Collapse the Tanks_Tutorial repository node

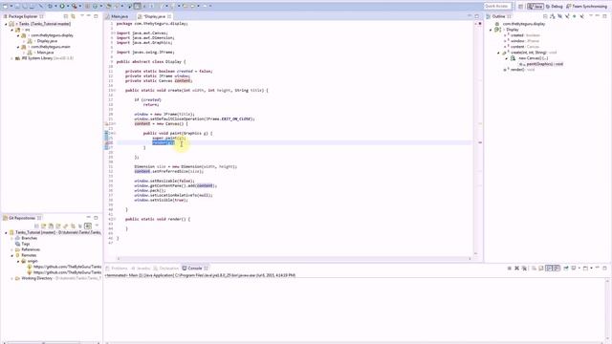click(x=6, y=232)
